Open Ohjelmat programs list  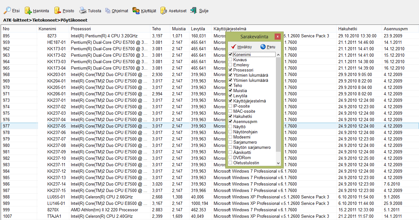pyautogui.click(x=108, y=11)
